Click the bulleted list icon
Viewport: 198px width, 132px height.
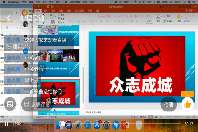coord(115,16)
